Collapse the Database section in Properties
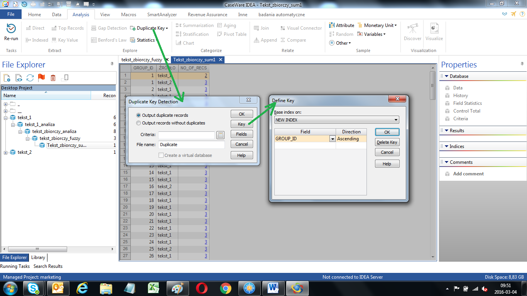Viewport: 527px width, 296px height. click(x=446, y=76)
